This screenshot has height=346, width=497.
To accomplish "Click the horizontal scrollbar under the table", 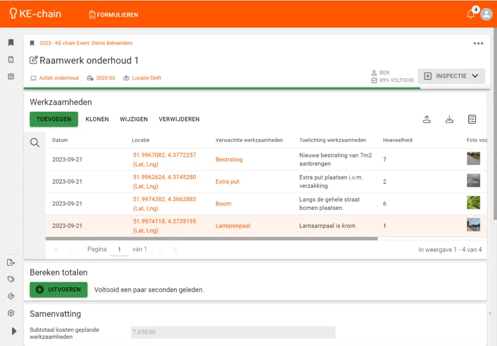I will point(212,239).
